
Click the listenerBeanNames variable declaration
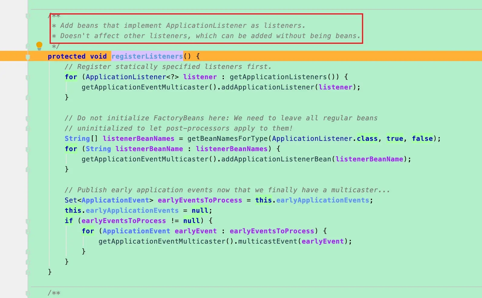click(138, 138)
